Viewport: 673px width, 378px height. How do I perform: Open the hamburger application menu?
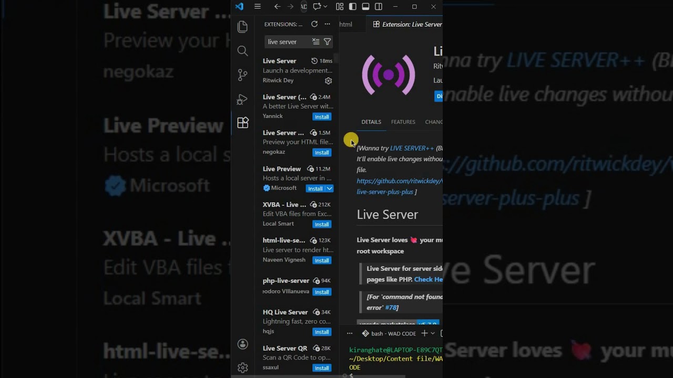coord(258,7)
